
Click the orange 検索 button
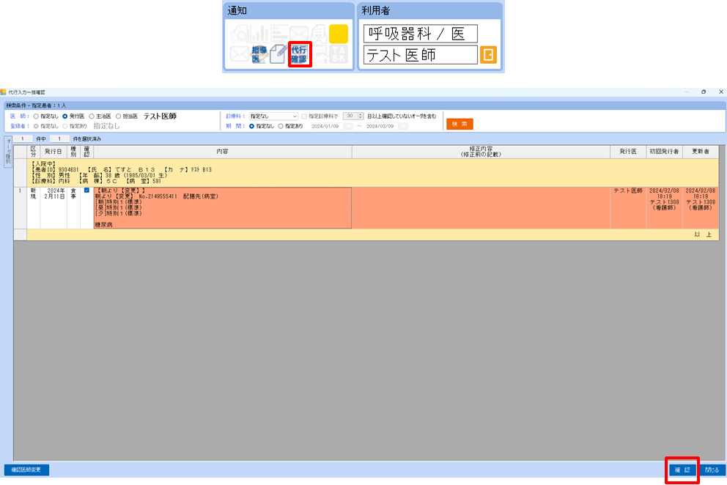click(x=460, y=124)
